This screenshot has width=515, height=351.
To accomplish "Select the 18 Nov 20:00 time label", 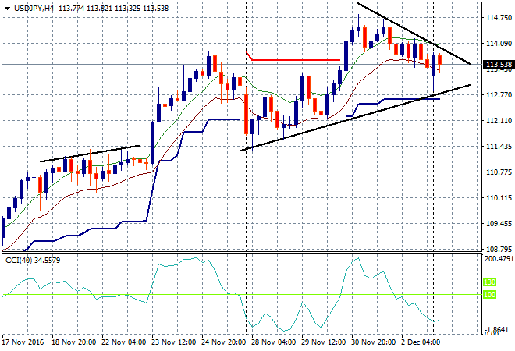I will pos(73,342).
